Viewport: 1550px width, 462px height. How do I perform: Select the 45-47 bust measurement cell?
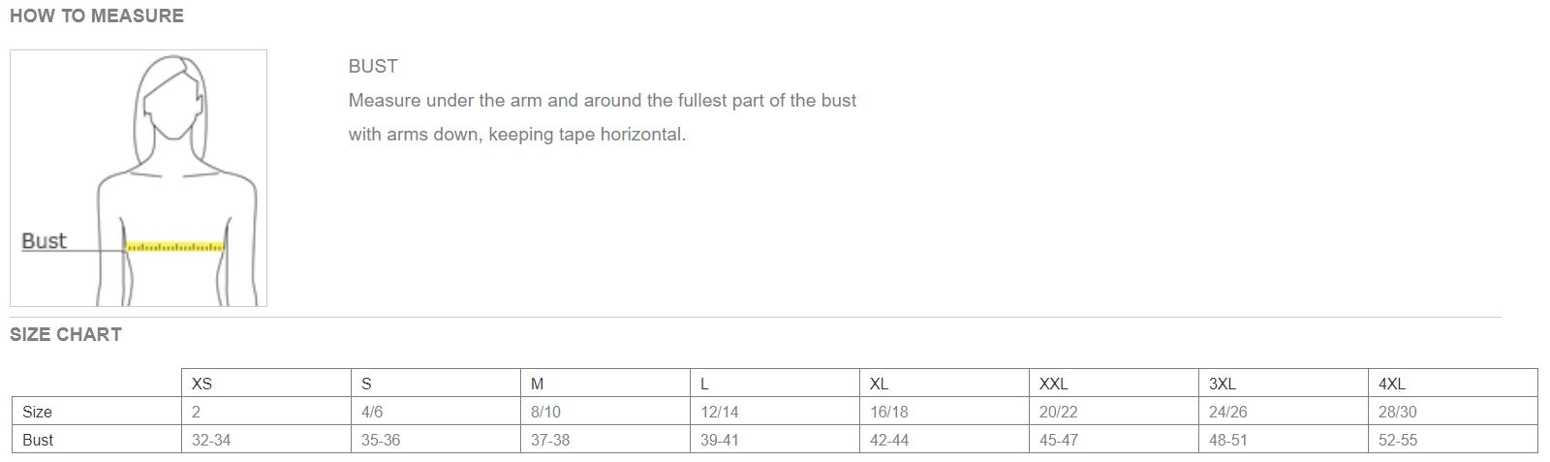(1059, 440)
